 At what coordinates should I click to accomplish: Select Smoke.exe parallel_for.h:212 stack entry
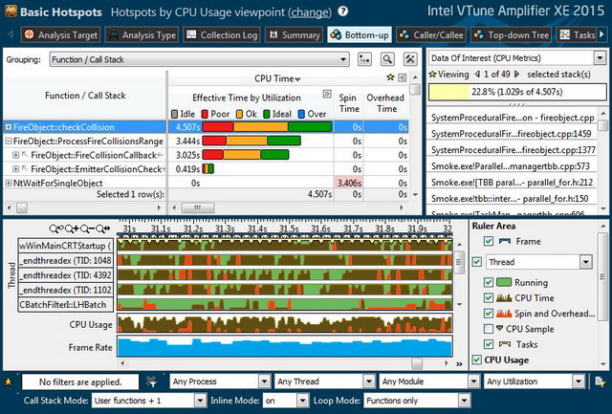tap(512, 183)
